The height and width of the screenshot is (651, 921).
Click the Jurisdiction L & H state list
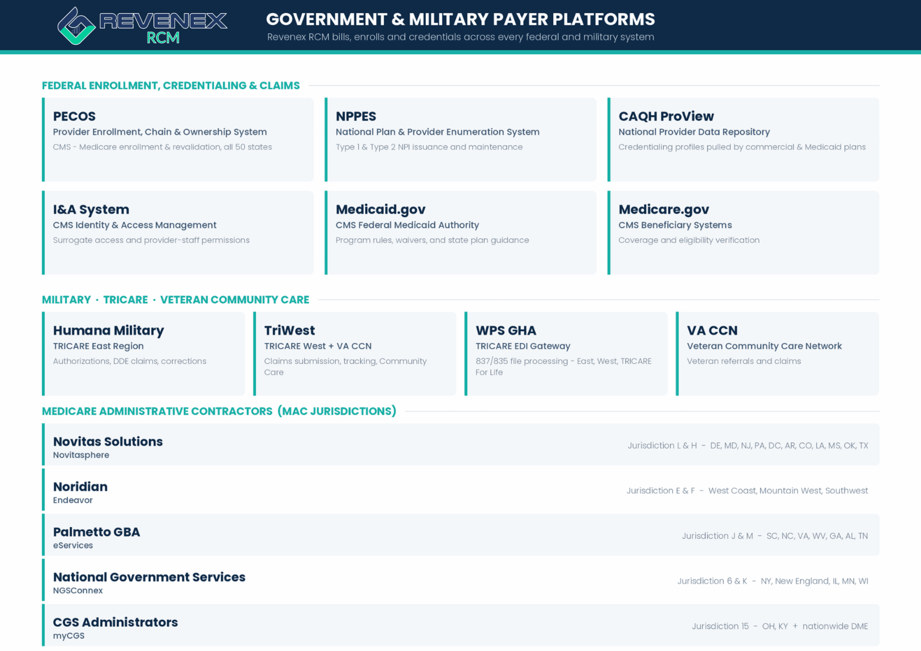748,446
